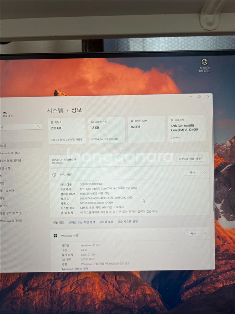Click the '16.0GB(15.9GB 사용 가능)' value
This screenshot has height=314, width=235.
point(95,194)
